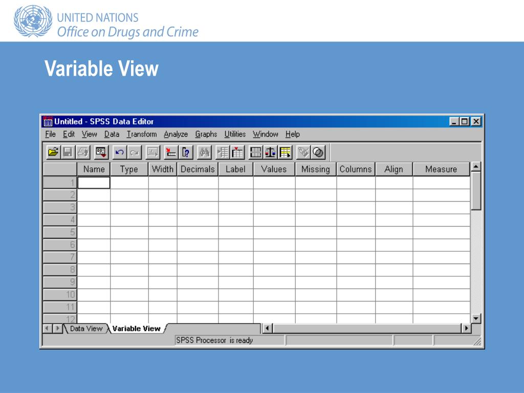The height and width of the screenshot is (393, 524).
Task: Click the sheet tab scroll-left arrow
Action: point(48,329)
